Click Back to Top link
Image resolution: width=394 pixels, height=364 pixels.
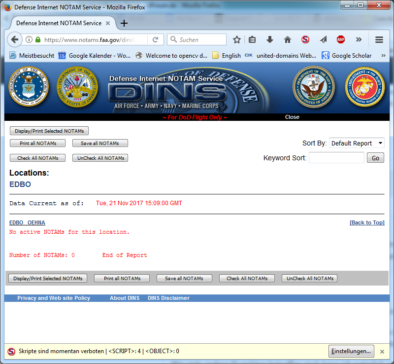pos(367,222)
